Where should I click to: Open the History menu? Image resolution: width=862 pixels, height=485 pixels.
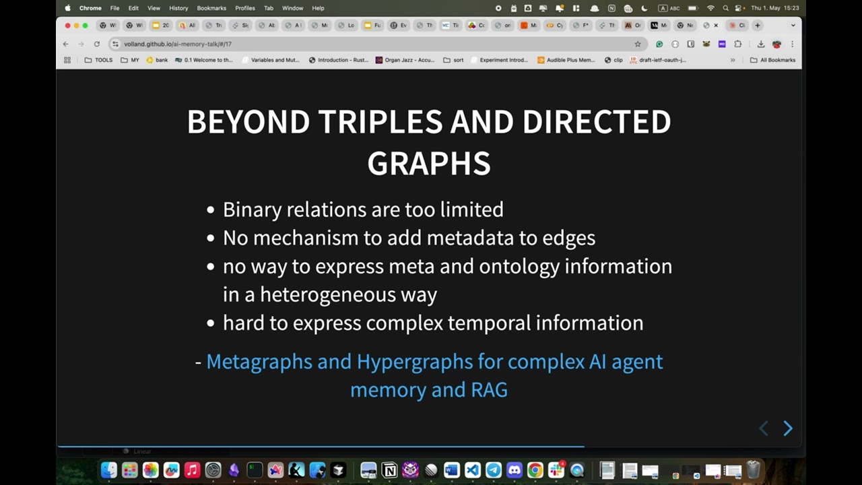coord(178,8)
